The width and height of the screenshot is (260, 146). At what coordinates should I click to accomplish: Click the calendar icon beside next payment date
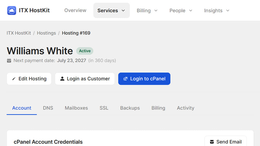click(9, 61)
